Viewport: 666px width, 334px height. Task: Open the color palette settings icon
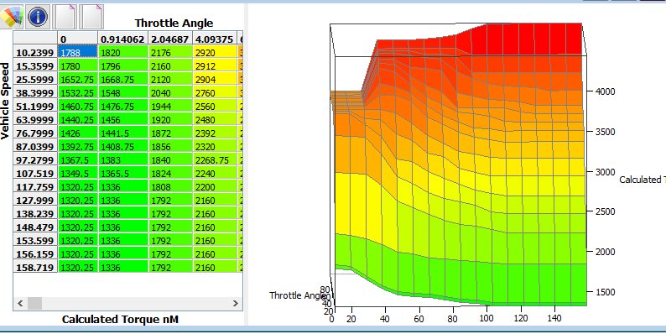pyautogui.click(x=12, y=17)
